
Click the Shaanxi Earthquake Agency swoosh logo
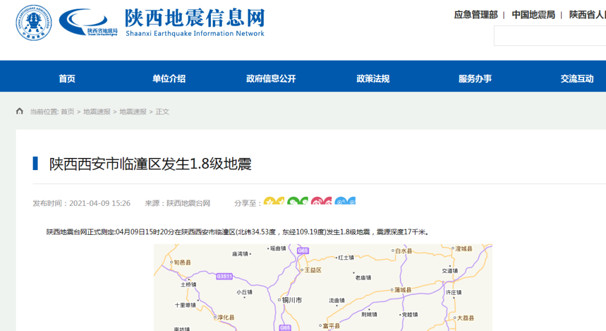(88, 22)
